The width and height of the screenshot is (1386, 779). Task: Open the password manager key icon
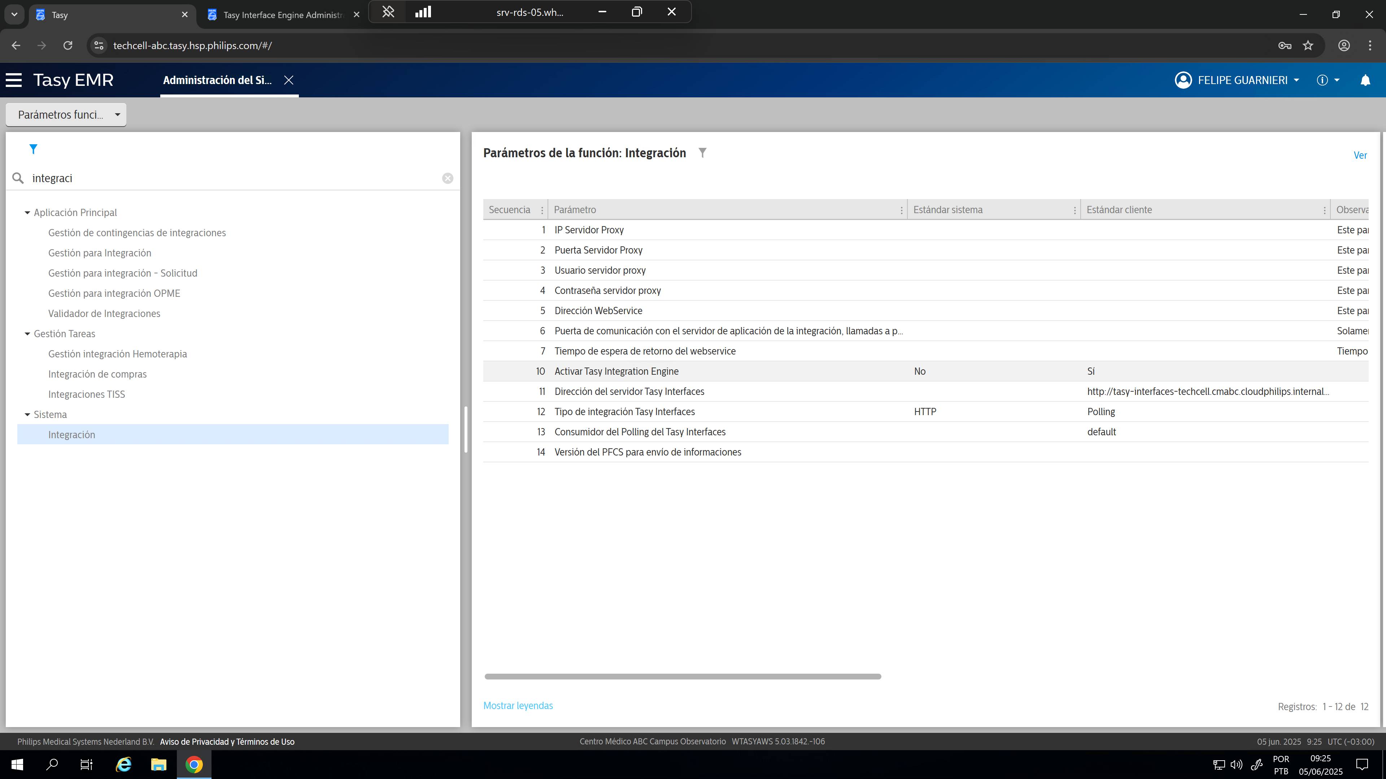(x=1285, y=46)
